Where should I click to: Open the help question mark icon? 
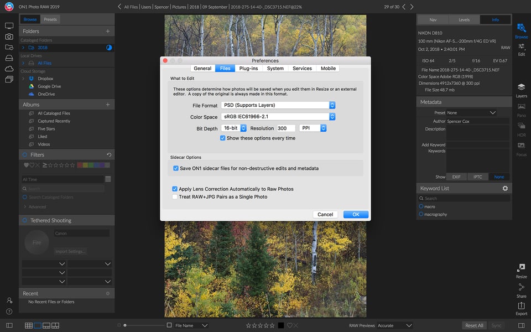tap(9, 312)
